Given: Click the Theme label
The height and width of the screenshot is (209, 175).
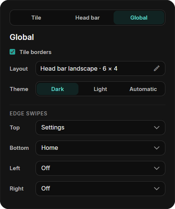Looking at the screenshot, I should tap(19, 89).
